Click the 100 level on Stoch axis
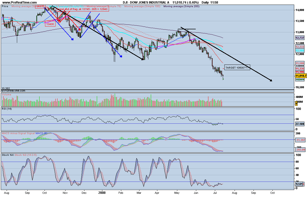 pyautogui.click(x=299, y=155)
